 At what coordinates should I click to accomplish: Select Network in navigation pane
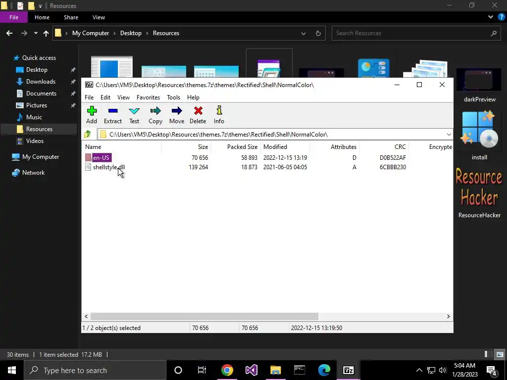coord(33,173)
